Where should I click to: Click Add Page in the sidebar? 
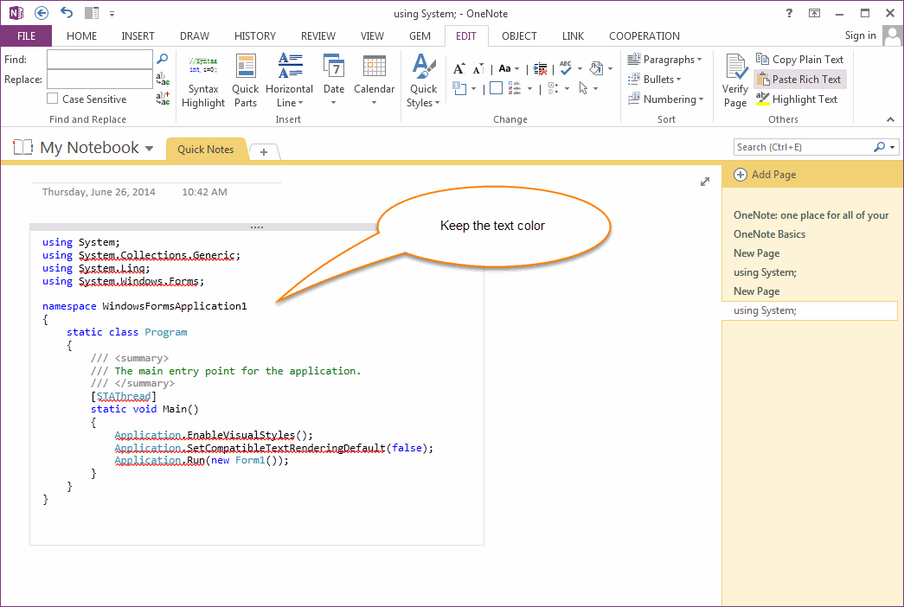765,175
